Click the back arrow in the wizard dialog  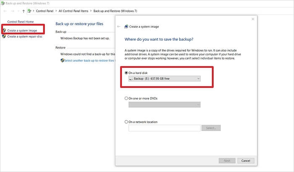[119, 27]
